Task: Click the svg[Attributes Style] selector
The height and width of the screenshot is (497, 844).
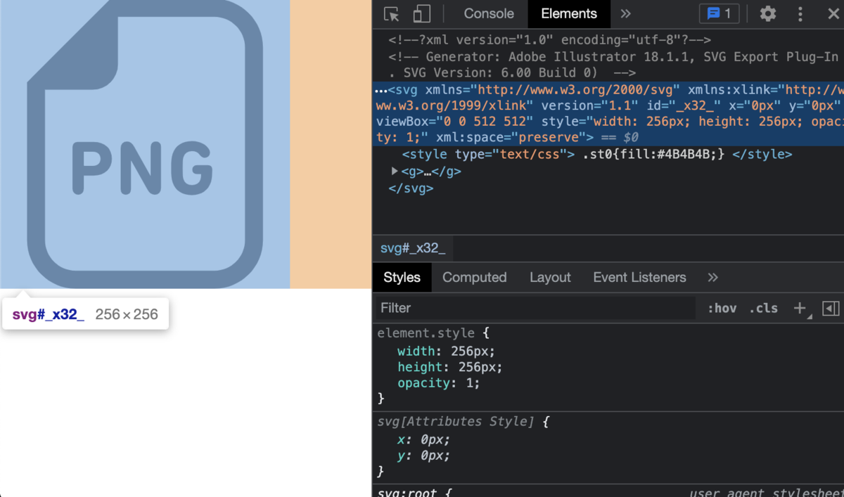Action: click(x=456, y=422)
